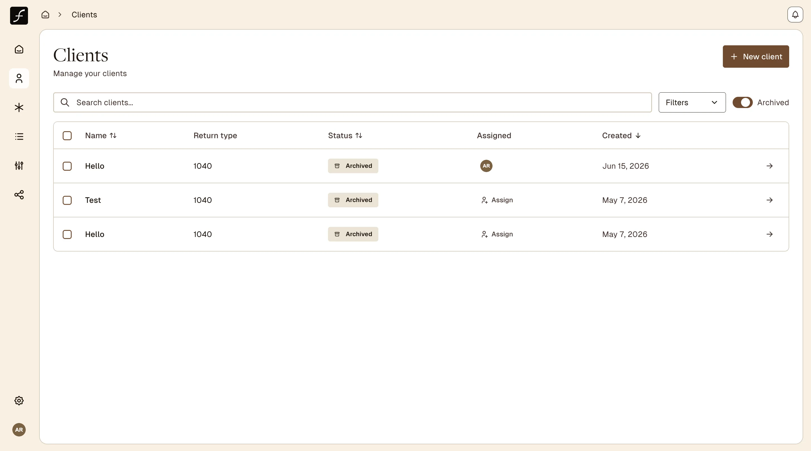
Task: Click the Archived status badge for Test
Action: [353, 200]
